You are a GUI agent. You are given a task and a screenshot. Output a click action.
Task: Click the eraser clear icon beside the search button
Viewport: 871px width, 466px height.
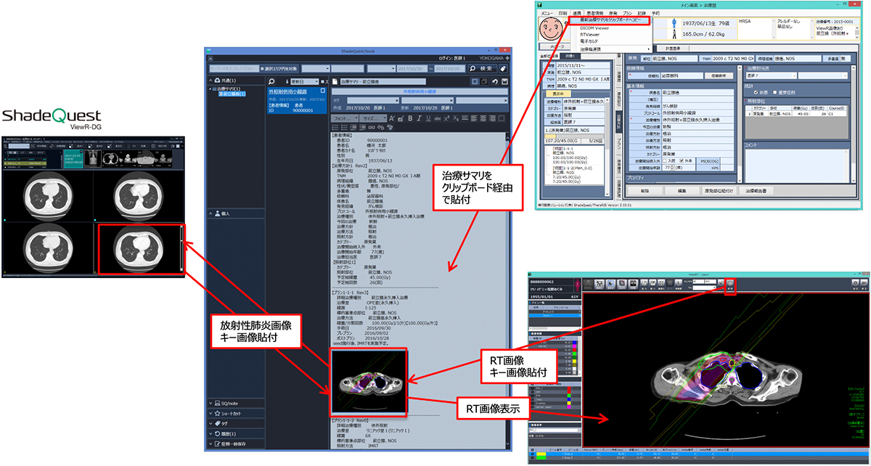(x=504, y=68)
